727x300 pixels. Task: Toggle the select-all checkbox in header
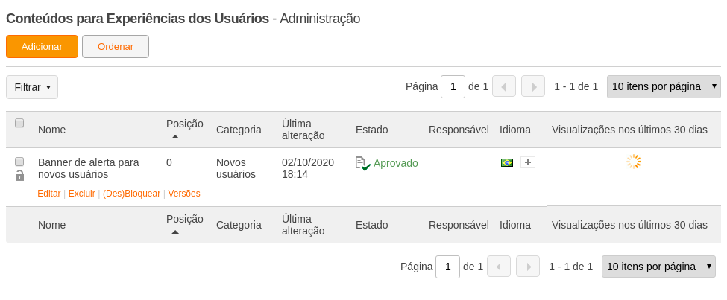(x=19, y=123)
